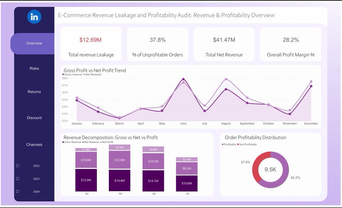Select the 2024 year radio button

pos(17,192)
